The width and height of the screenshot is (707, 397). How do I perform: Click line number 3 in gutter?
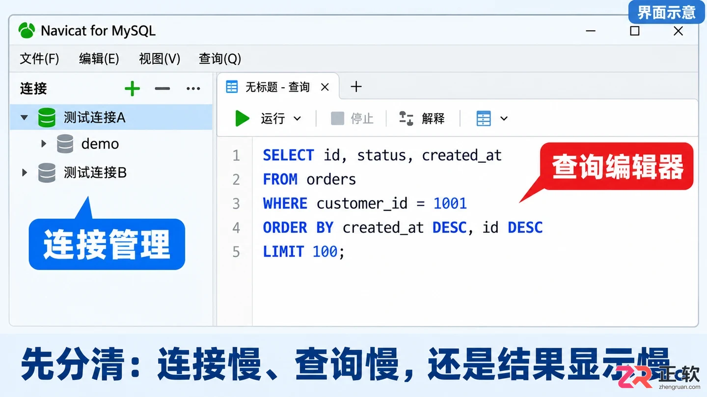(x=236, y=203)
